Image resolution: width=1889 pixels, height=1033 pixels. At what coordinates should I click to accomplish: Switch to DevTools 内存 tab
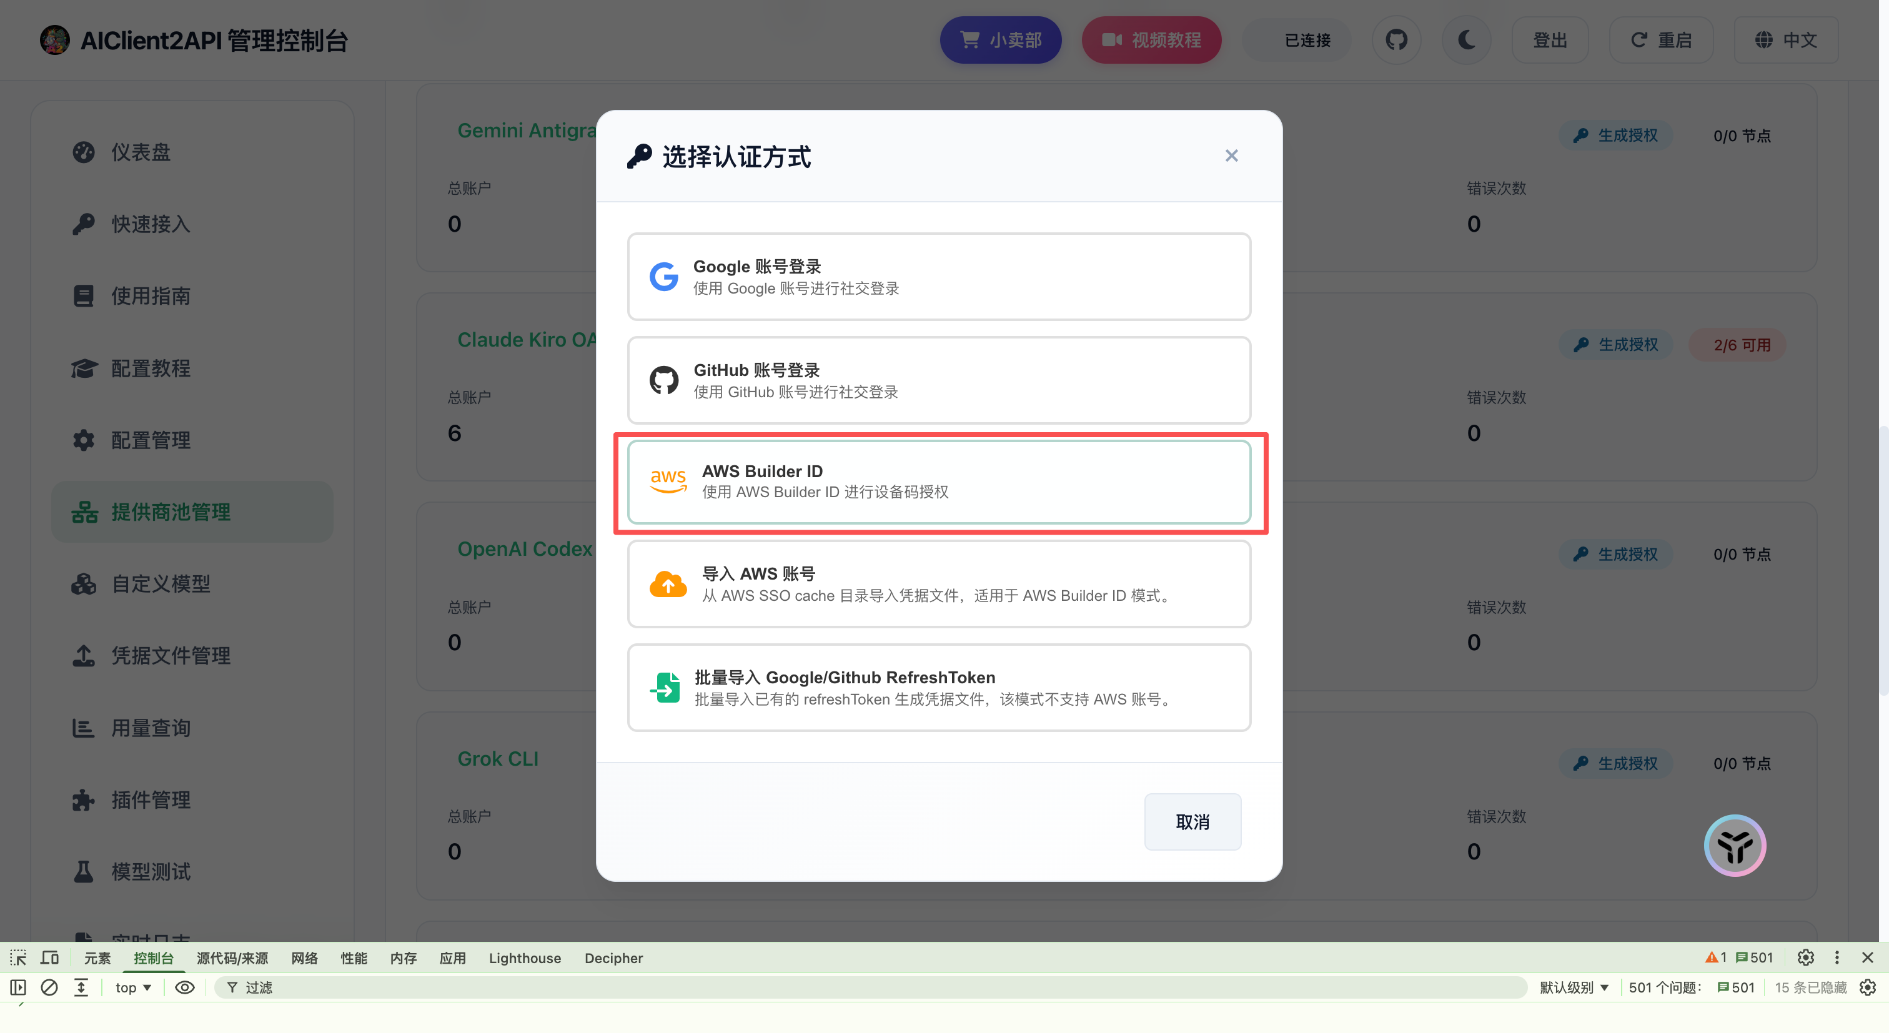[404, 957]
